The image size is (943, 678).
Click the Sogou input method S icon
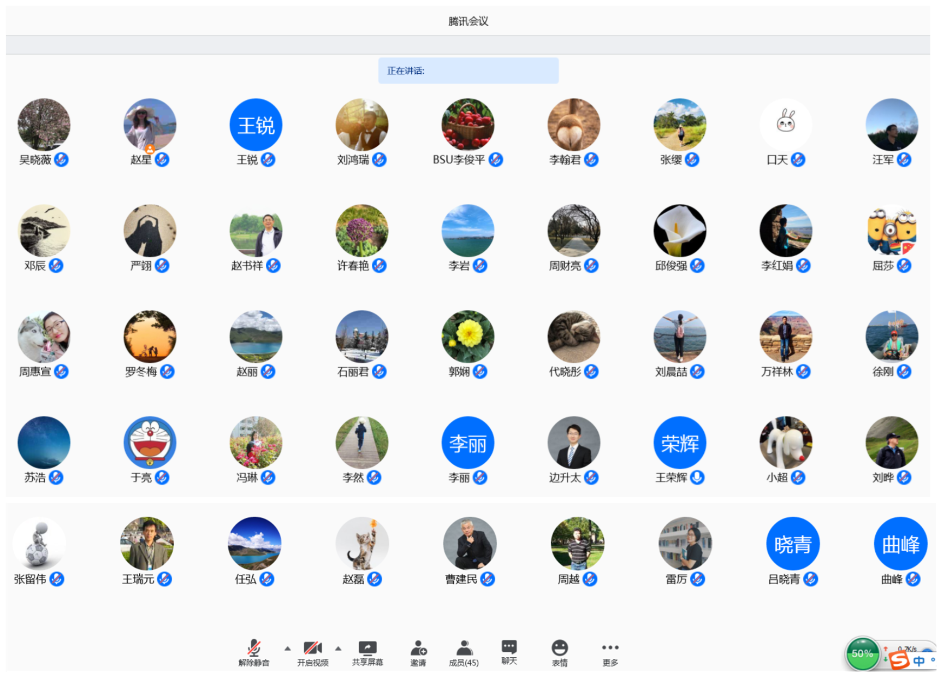899,661
